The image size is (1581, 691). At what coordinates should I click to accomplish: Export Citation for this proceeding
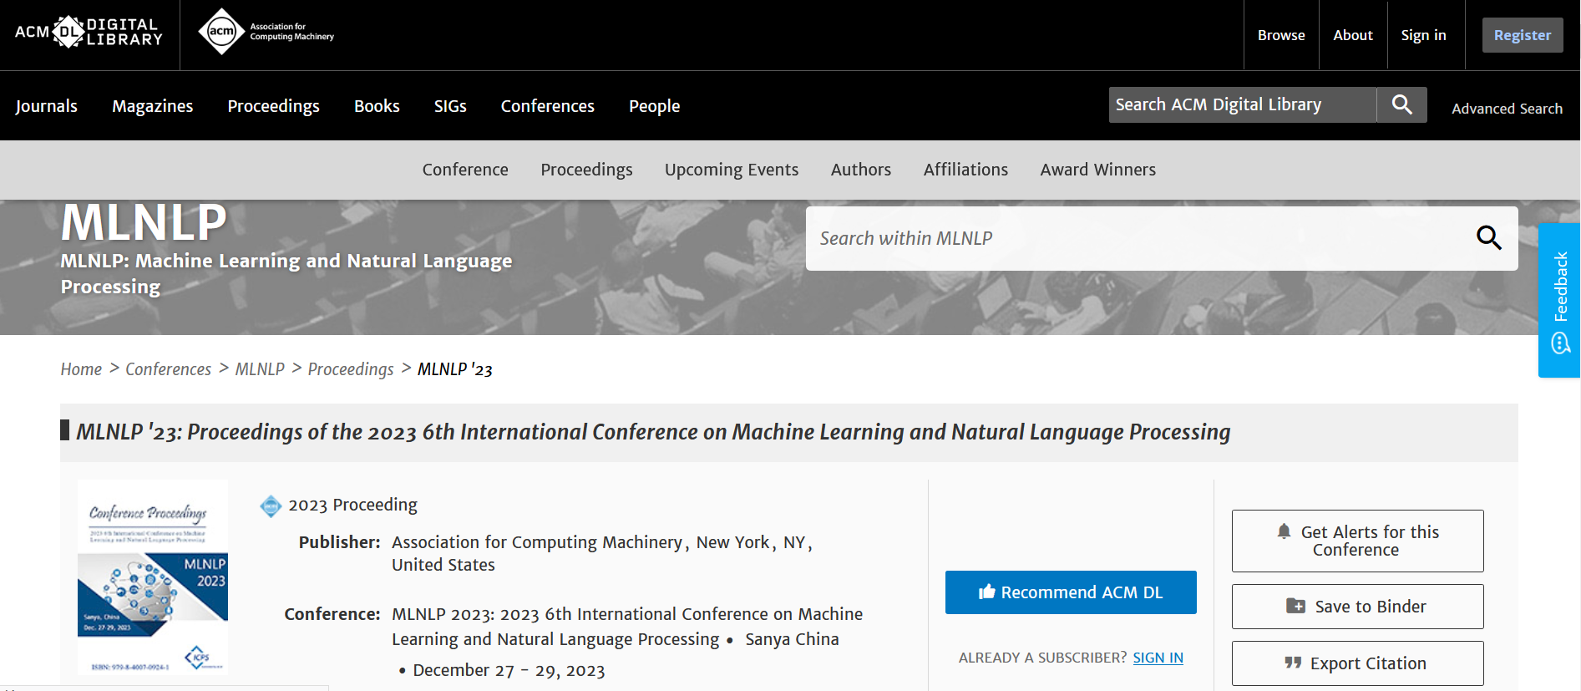[1357, 663]
